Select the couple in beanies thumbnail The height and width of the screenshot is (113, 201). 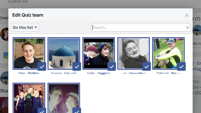[x=98, y=53]
